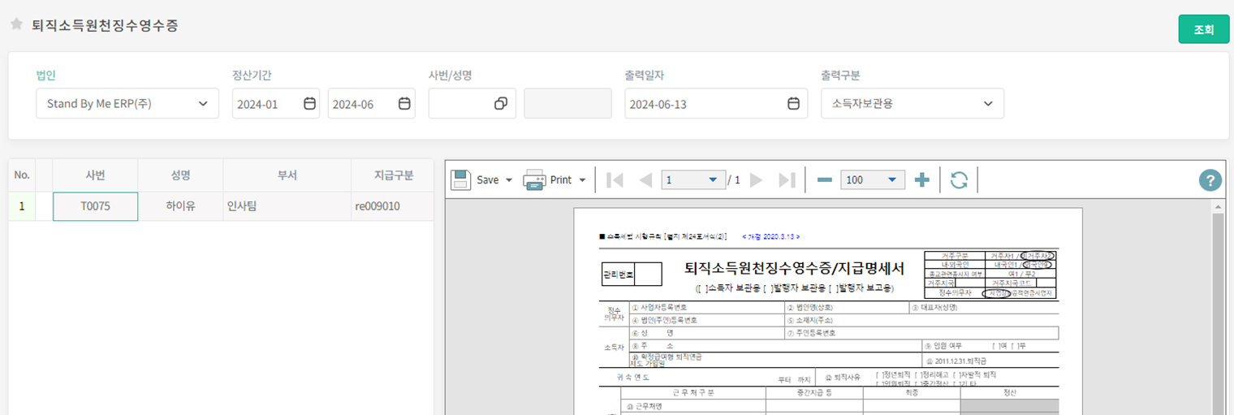The width and height of the screenshot is (1234, 415).
Task: Zoom in with the plus icon
Action: (x=921, y=180)
